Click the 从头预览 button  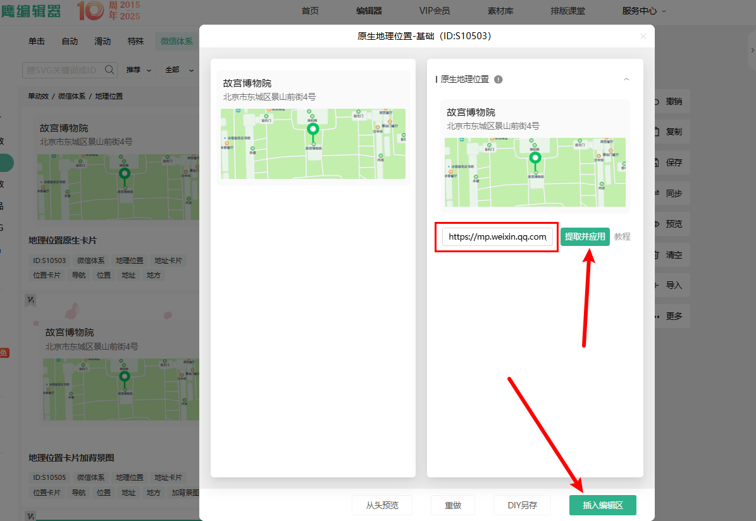(382, 505)
